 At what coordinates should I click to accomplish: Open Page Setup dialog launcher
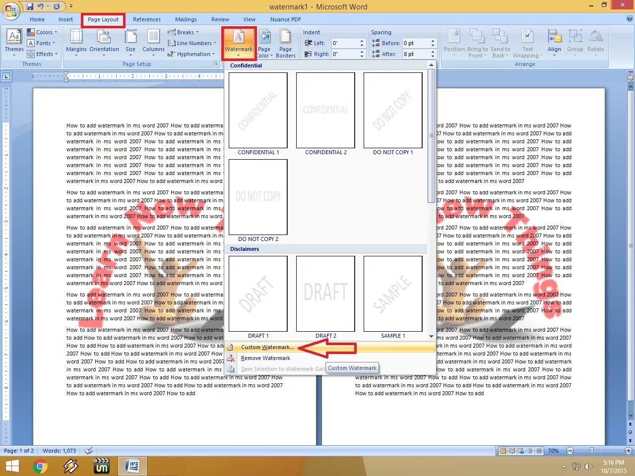216,64
